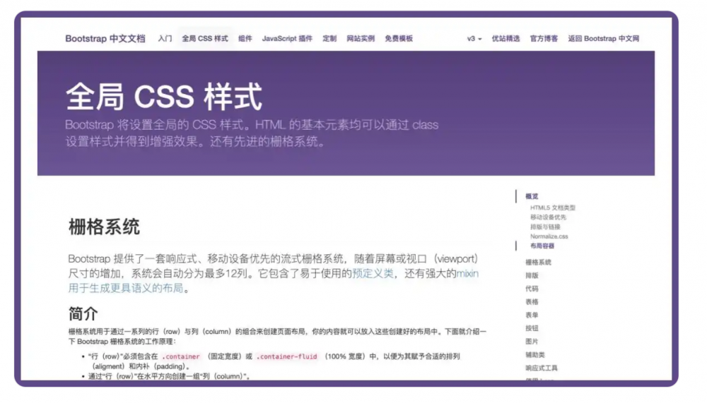Image resolution: width=707 pixels, height=403 pixels.
Task: Open the v3 version dropdown
Action: pyautogui.click(x=474, y=39)
